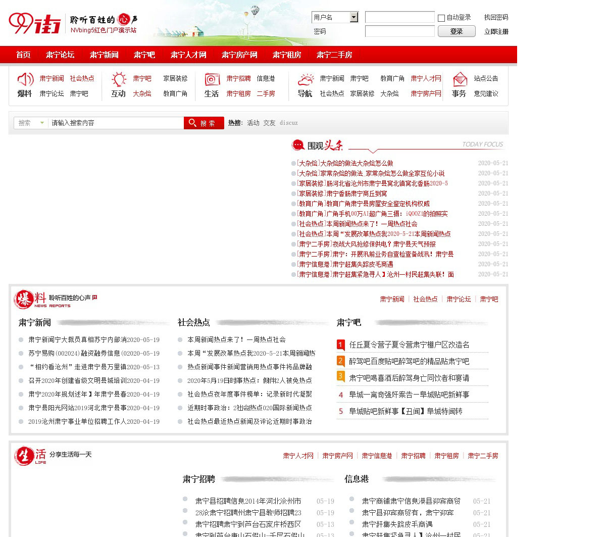
Task: Click the 立即注册 link
Action: pos(496,31)
